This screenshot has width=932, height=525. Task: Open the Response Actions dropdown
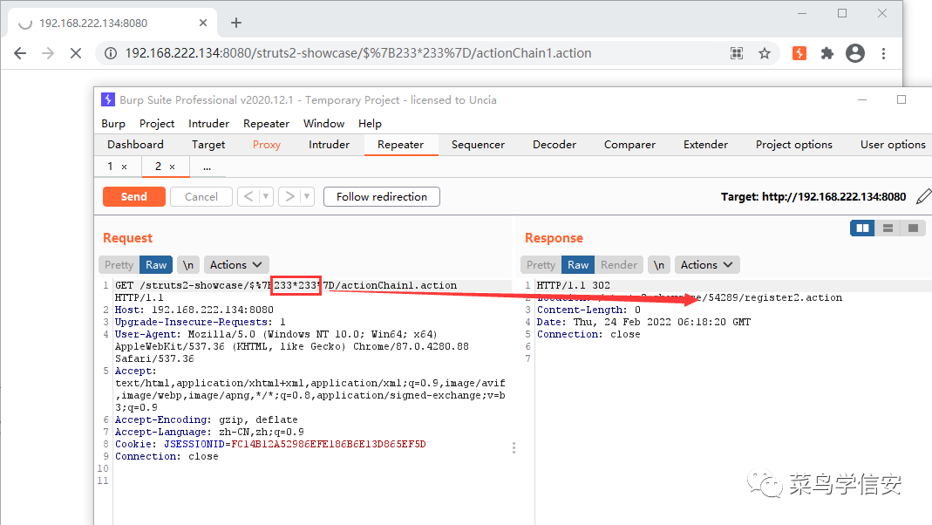tap(707, 264)
